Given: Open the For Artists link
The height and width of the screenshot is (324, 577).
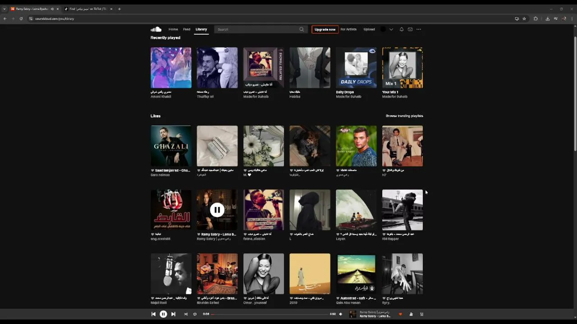Looking at the screenshot, I should (348, 29).
